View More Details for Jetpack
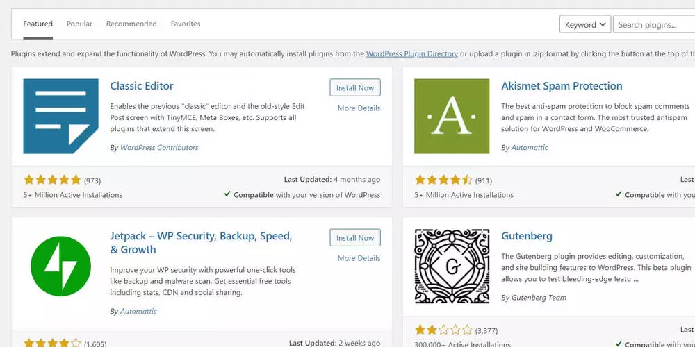This screenshot has height=347, width=695. click(359, 258)
